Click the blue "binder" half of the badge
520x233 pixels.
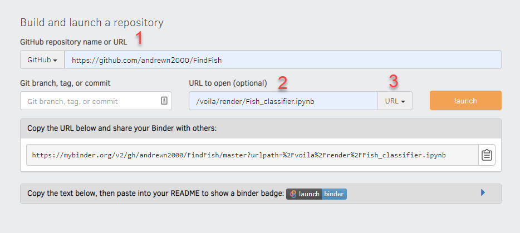click(334, 194)
